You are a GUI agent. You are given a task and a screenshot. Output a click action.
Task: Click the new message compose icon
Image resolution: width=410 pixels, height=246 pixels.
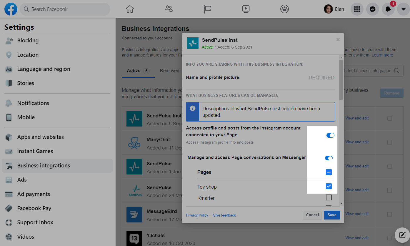[x=402, y=235]
